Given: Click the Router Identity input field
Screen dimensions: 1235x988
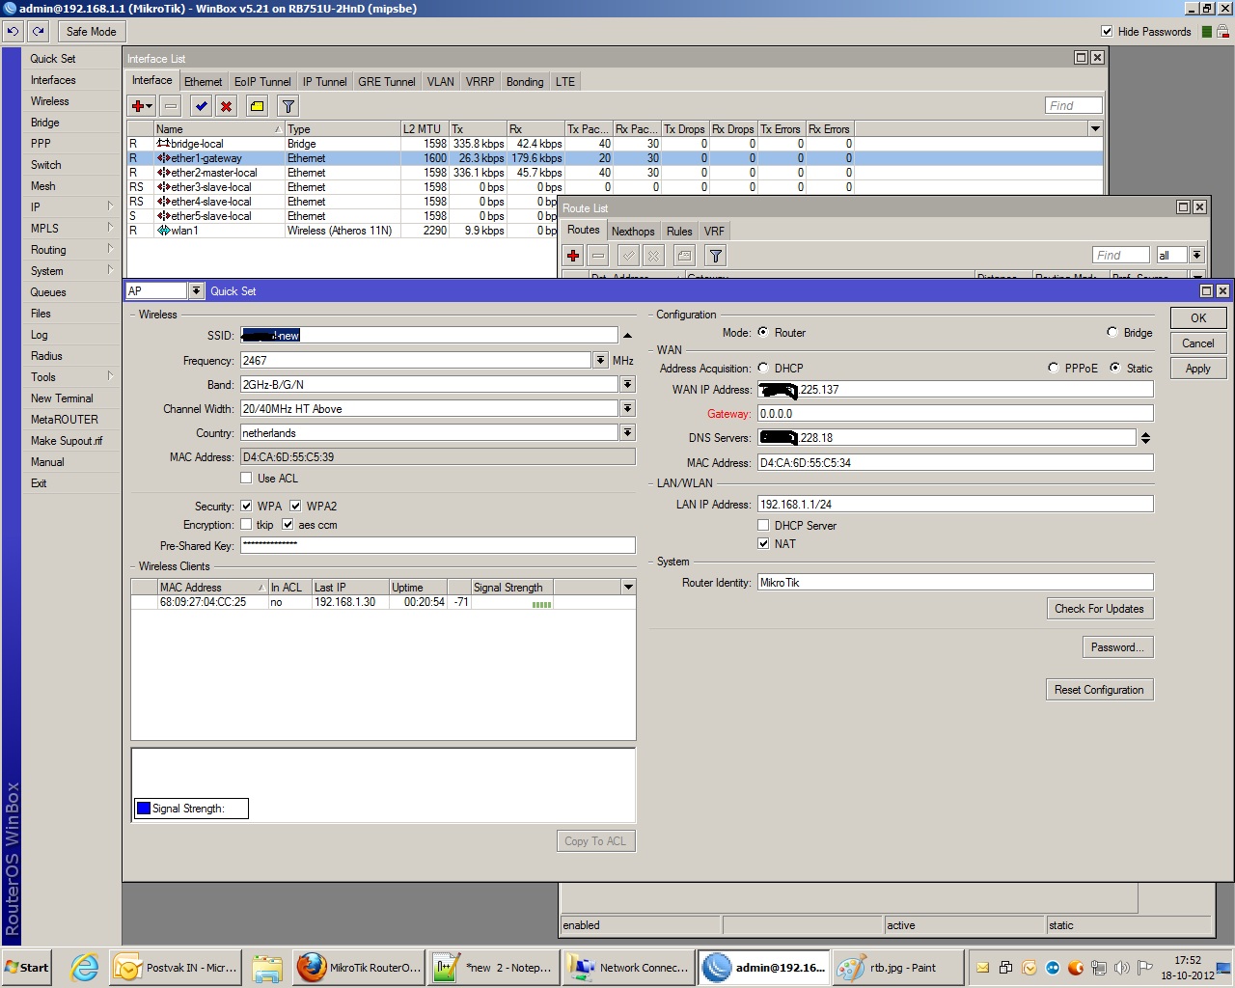Looking at the screenshot, I should pyautogui.click(x=955, y=582).
